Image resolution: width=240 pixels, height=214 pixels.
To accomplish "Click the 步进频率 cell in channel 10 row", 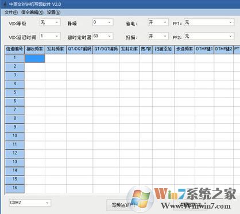I will (x=185, y=137).
